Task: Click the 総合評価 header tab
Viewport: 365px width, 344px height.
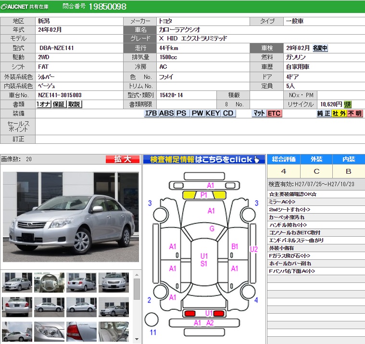Action: pyautogui.click(x=283, y=159)
